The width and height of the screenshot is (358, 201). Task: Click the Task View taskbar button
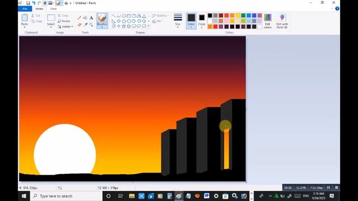coord(121,196)
